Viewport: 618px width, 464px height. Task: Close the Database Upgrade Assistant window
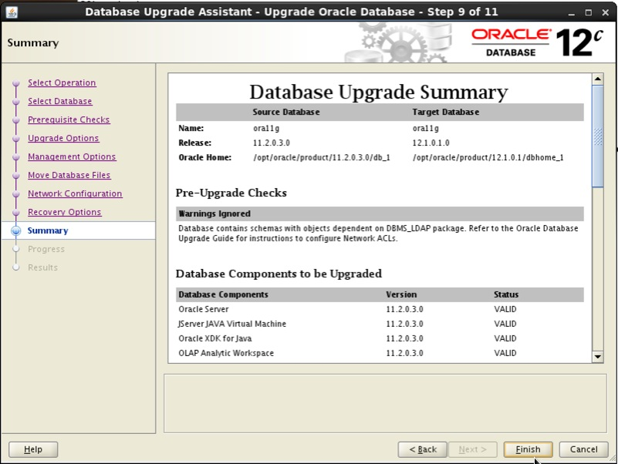(x=606, y=12)
